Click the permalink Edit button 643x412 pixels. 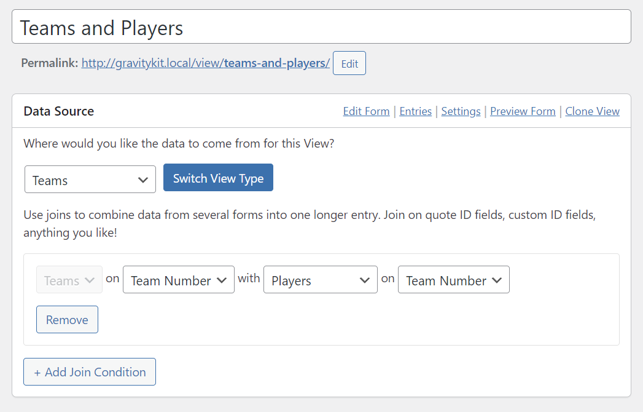[x=349, y=63]
